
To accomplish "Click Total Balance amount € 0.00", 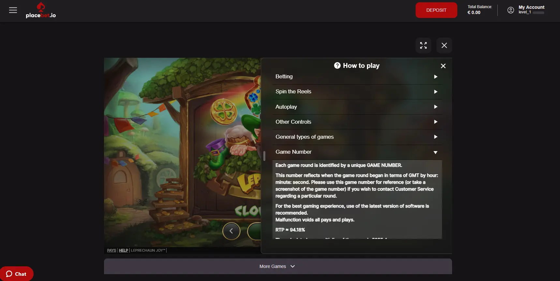I will point(474,12).
